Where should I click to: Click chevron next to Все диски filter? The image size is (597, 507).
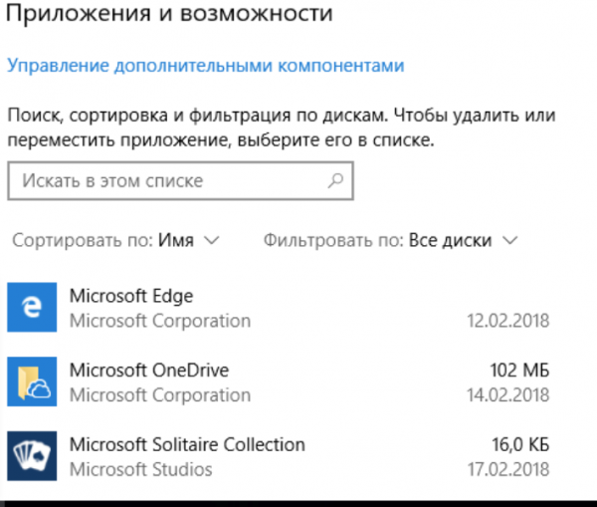(510, 240)
